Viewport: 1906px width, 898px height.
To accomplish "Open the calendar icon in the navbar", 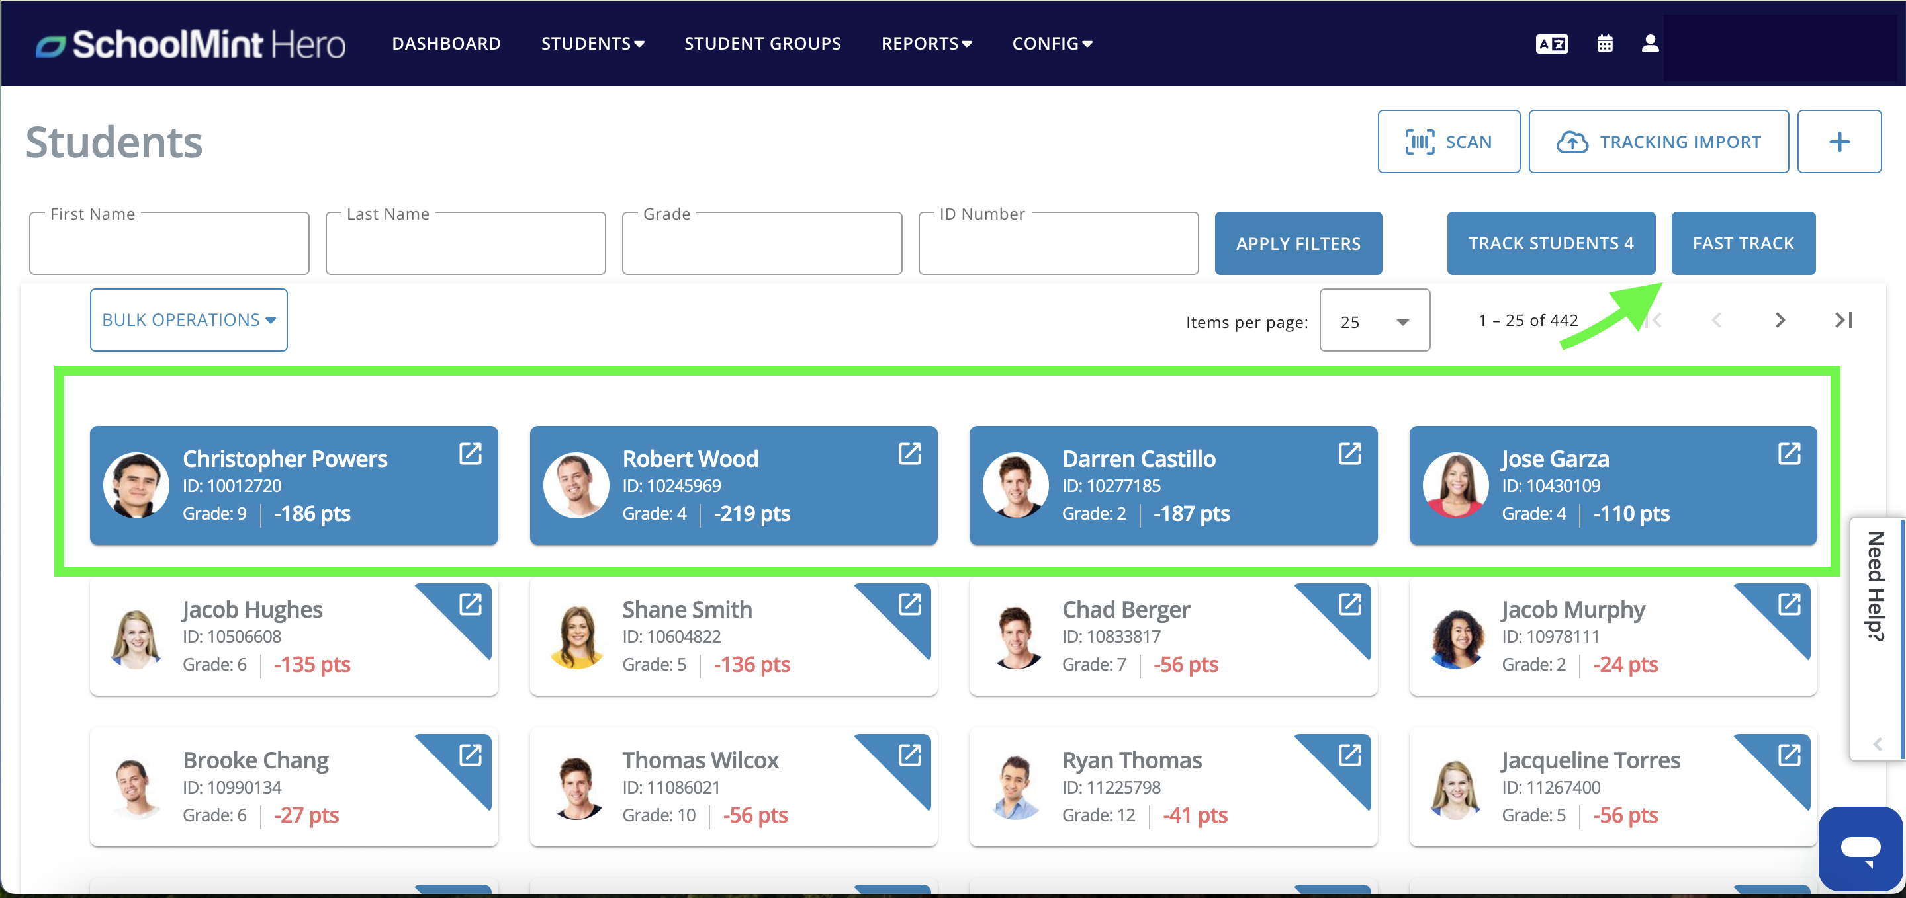I will (x=1604, y=44).
